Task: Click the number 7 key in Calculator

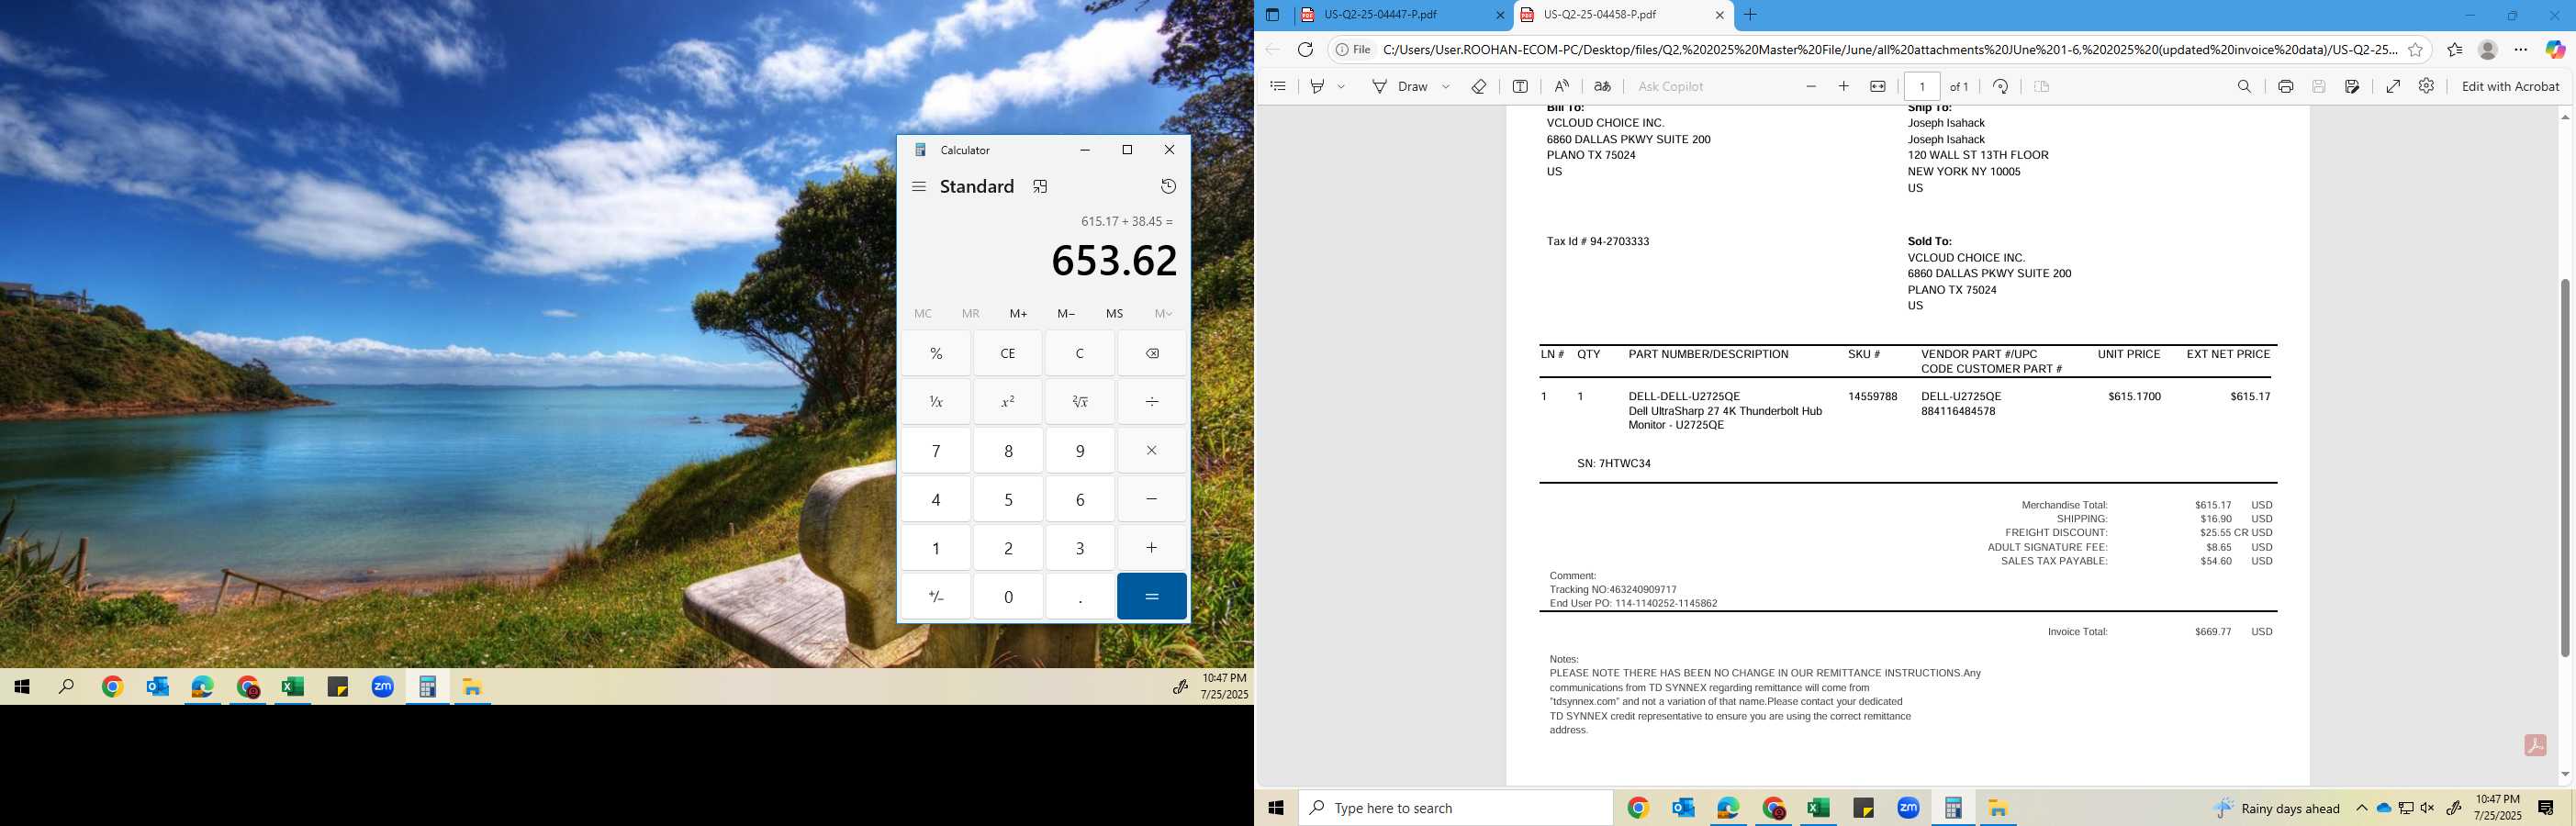Action: coord(936,450)
